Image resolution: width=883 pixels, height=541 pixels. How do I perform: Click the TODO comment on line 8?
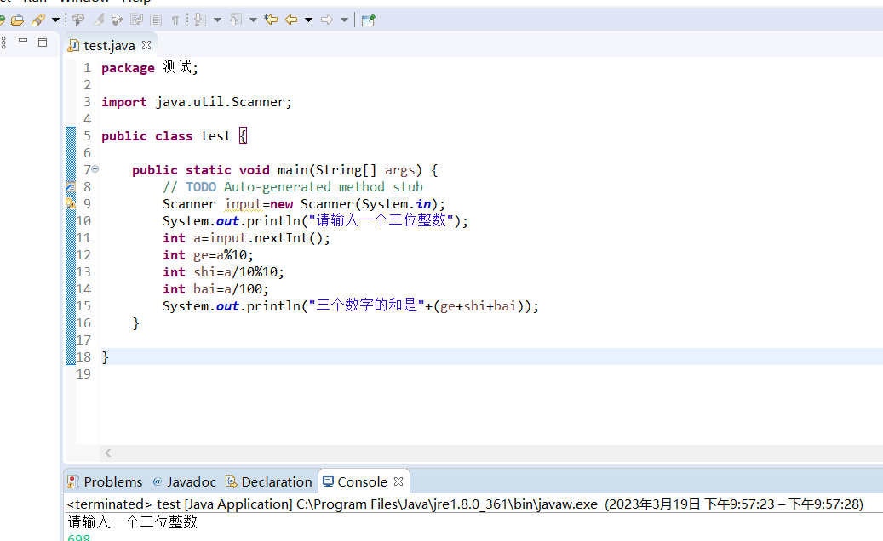point(293,186)
